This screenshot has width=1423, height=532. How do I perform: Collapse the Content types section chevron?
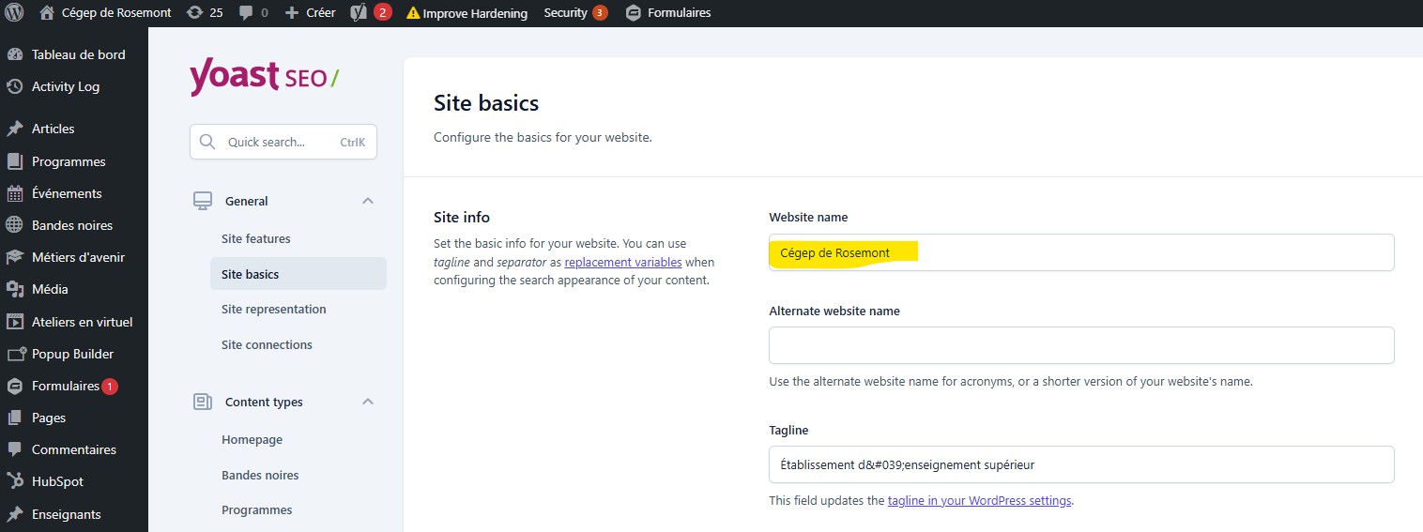368,402
